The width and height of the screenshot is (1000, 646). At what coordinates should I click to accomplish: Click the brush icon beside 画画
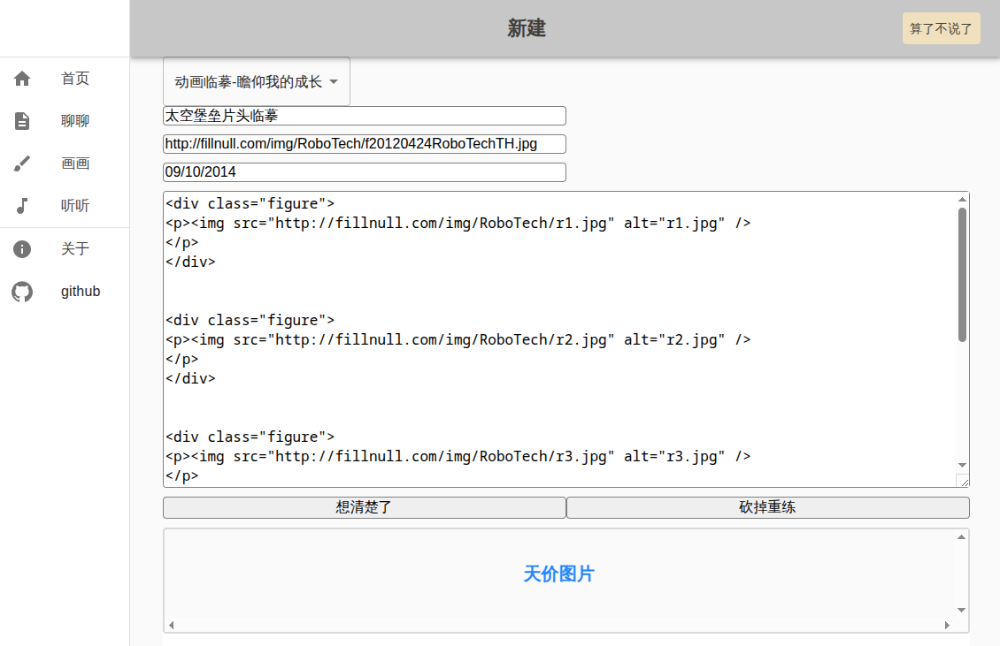pos(22,163)
